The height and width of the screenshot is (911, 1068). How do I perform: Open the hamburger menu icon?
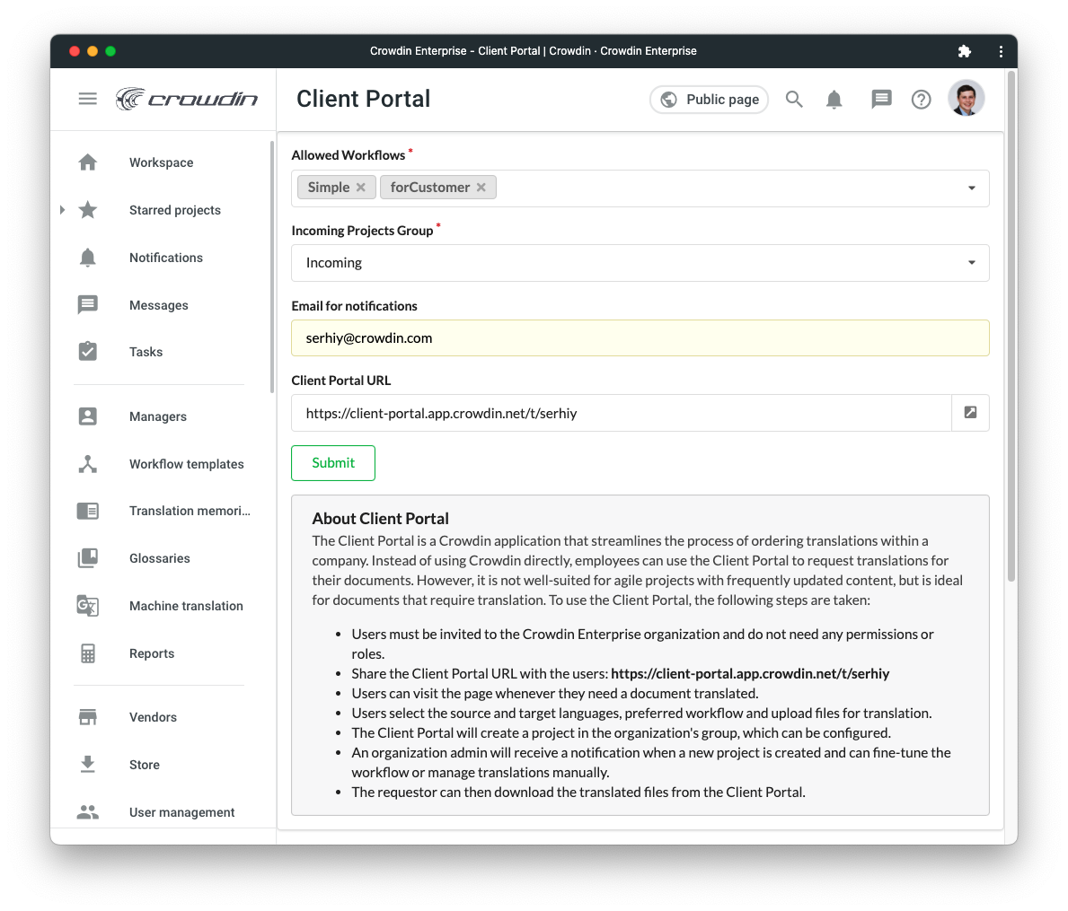[87, 99]
